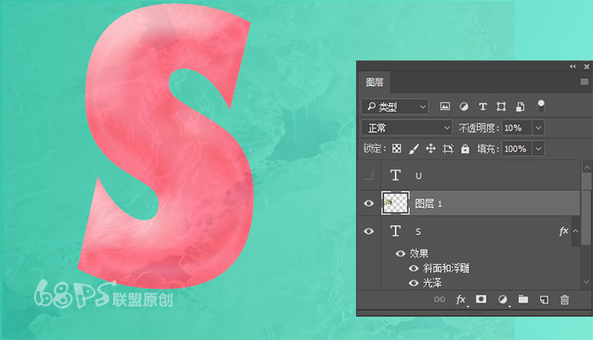Viewport: 593px width, 340px height.
Task: Click the 填充 100% value field
Action: [x=517, y=148]
